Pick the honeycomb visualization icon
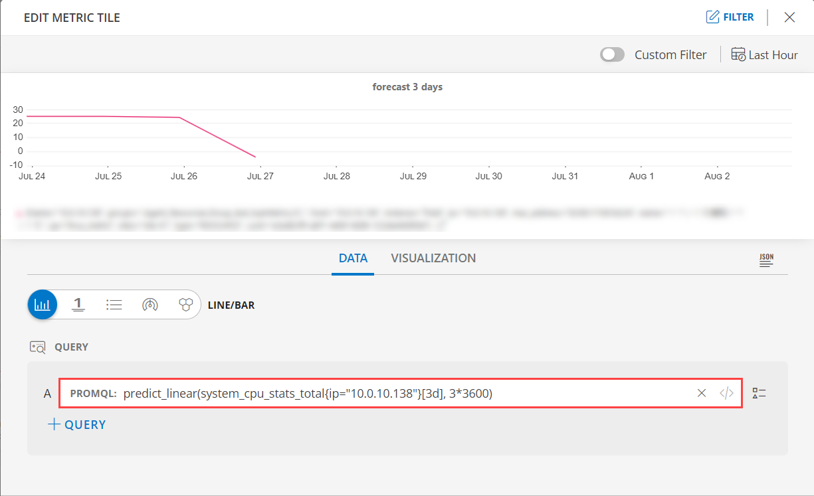The width and height of the screenshot is (814, 496). point(185,304)
